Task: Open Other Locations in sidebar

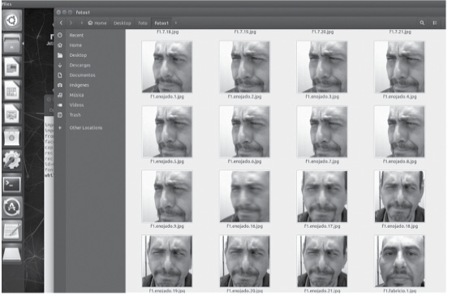Action: (x=86, y=127)
